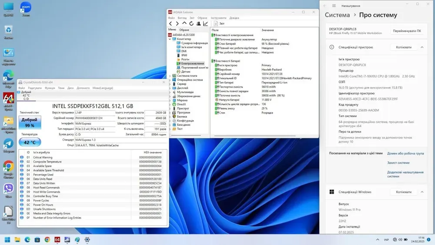This screenshot has height=245, width=435.
Task: Open the Функція menu in CrystalDiskInfo
Action: 50,88
